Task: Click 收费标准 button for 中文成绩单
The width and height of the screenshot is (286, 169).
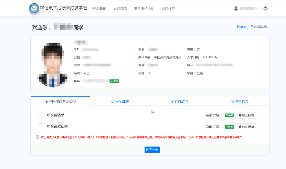Action: click(247, 116)
